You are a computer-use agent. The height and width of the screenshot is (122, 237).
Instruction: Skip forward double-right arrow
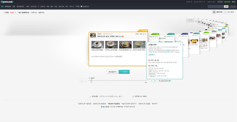(x=155, y=81)
